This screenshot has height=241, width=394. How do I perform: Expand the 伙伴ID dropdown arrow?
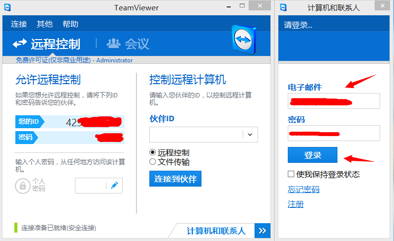250,135
